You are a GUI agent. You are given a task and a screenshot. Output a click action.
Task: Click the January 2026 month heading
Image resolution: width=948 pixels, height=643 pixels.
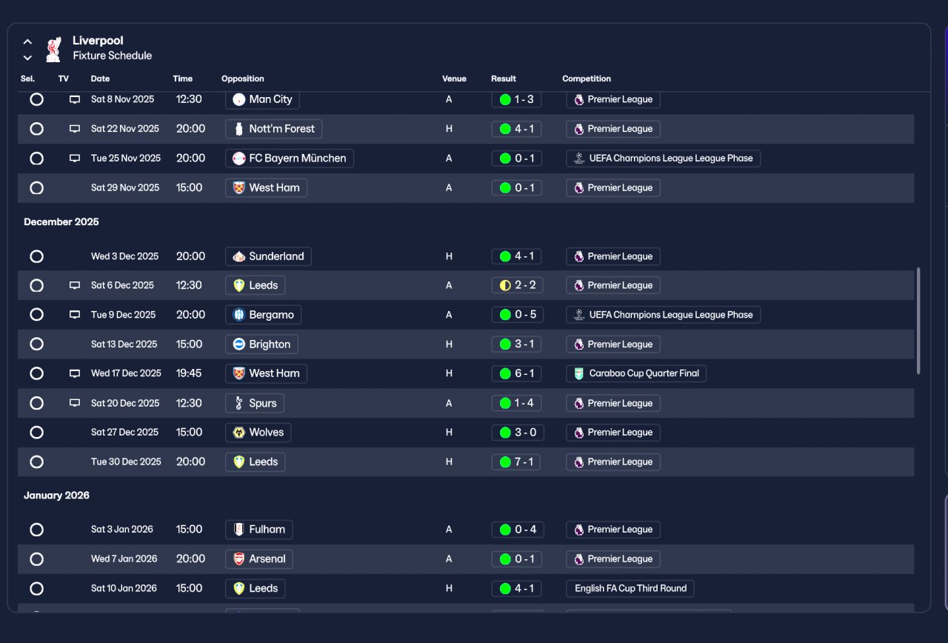(x=56, y=496)
